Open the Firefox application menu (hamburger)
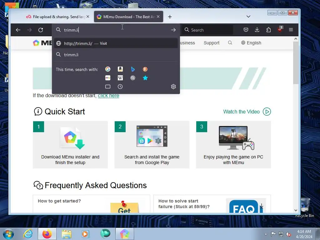Screen dimensions: 320x240 (291, 30)
